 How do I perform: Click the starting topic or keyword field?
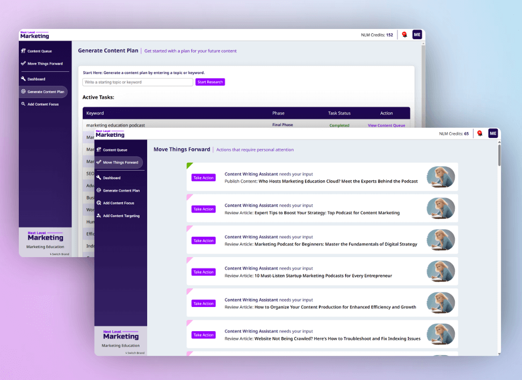pyautogui.click(x=137, y=82)
